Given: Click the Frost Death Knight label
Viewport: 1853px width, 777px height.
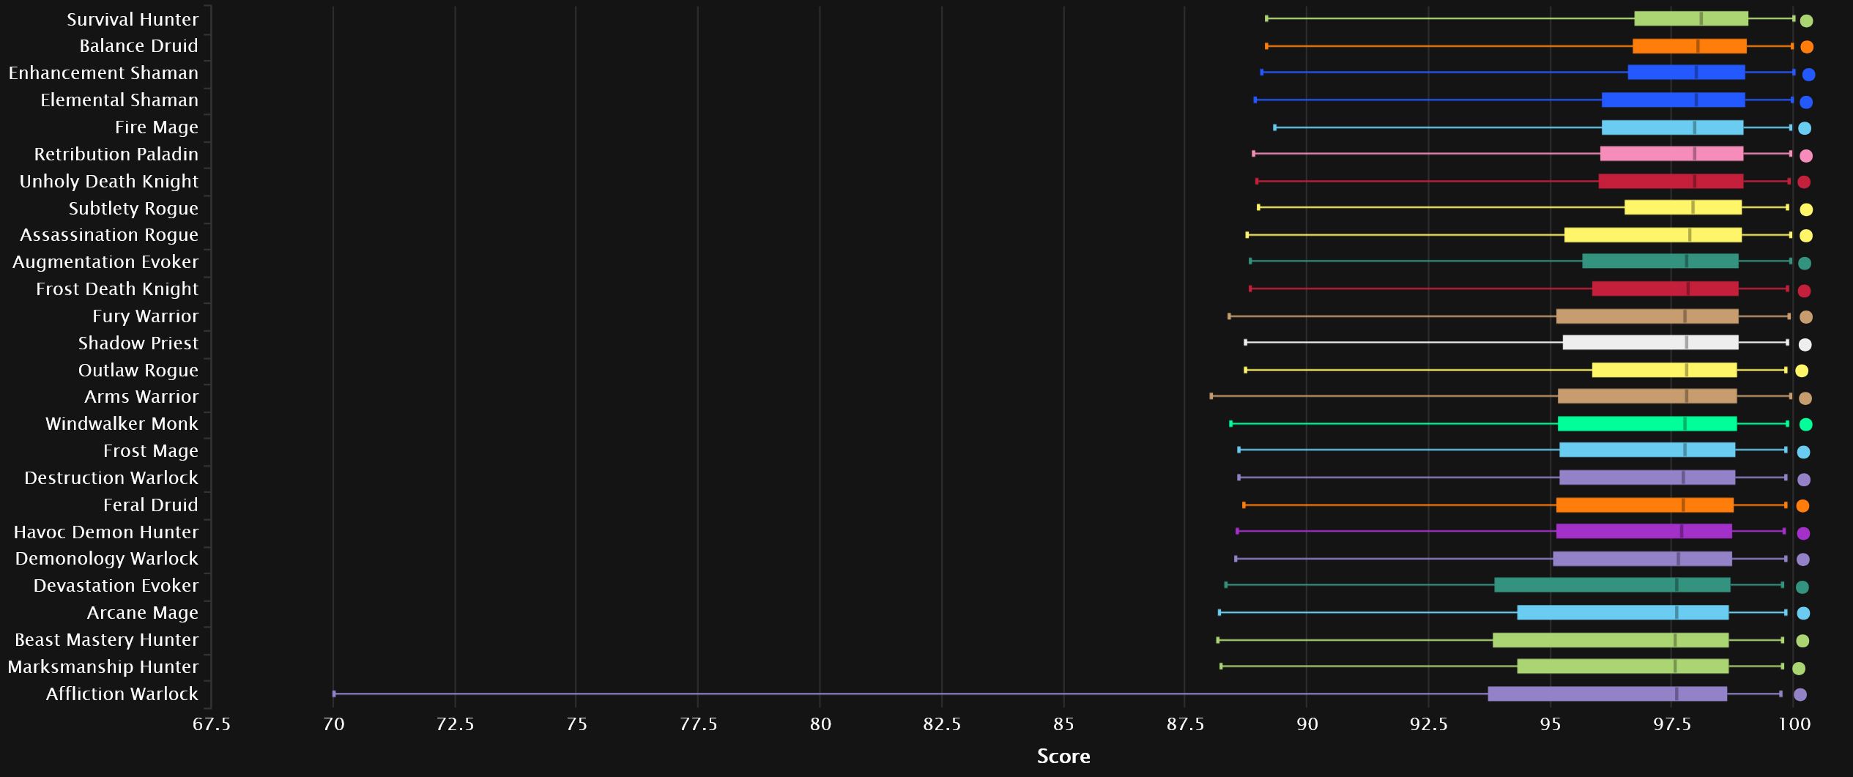Looking at the screenshot, I should (117, 289).
